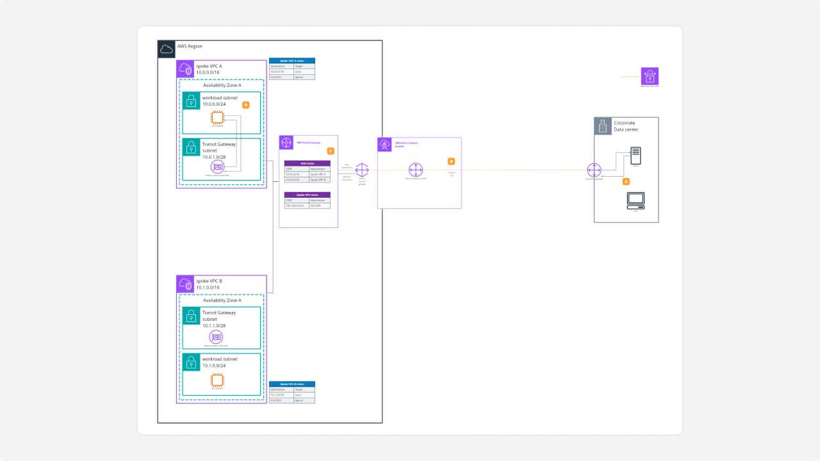Select the Spoke VPC B routes table header

292,384
